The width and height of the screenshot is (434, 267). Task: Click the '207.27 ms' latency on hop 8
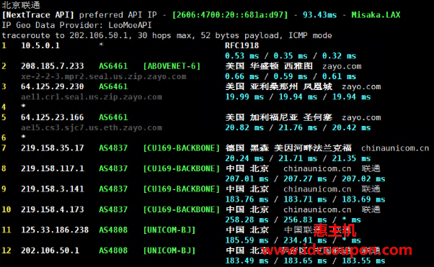point(305,178)
